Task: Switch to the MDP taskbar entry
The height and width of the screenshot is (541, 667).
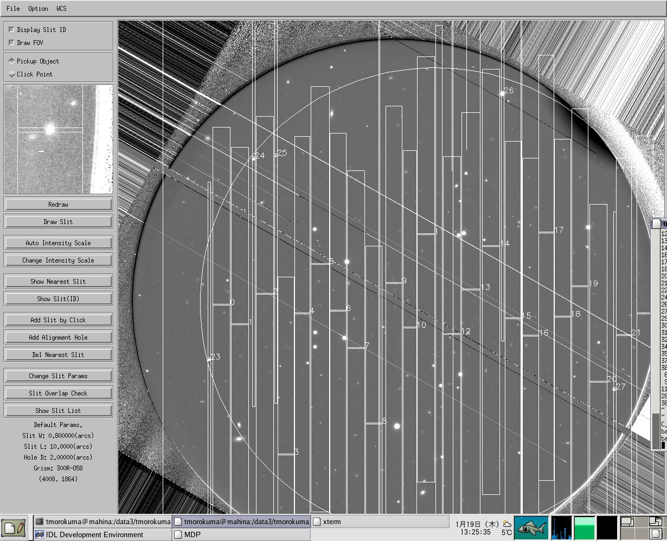Action: (241, 534)
